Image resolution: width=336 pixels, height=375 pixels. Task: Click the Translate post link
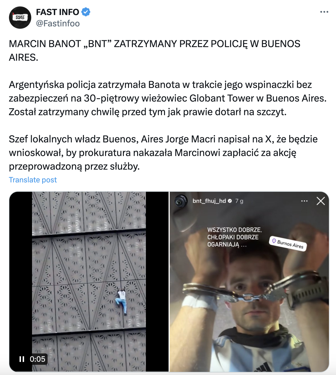[33, 180]
